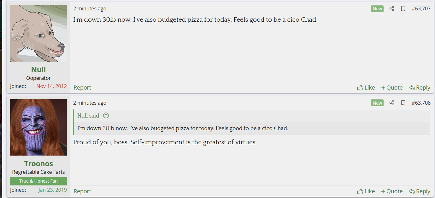The height and width of the screenshot is (198, 435).
Task: Report Troonos's post
Action: pos(82,191)
